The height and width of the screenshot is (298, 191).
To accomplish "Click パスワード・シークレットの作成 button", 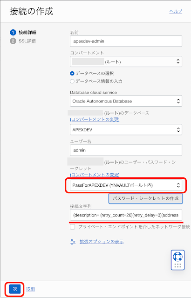I will pos(145,199).
